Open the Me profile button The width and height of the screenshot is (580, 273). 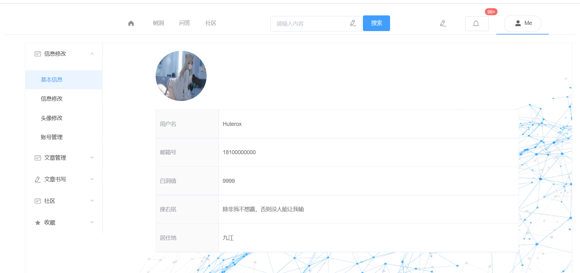523,23
